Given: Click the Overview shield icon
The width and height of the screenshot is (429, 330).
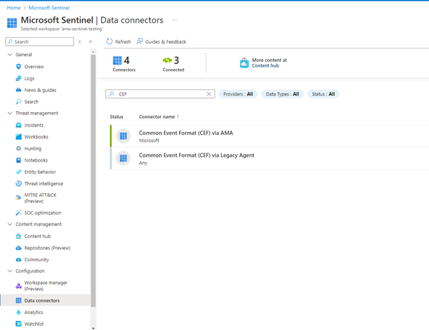Looking at the screenshot, I should 19,67.
